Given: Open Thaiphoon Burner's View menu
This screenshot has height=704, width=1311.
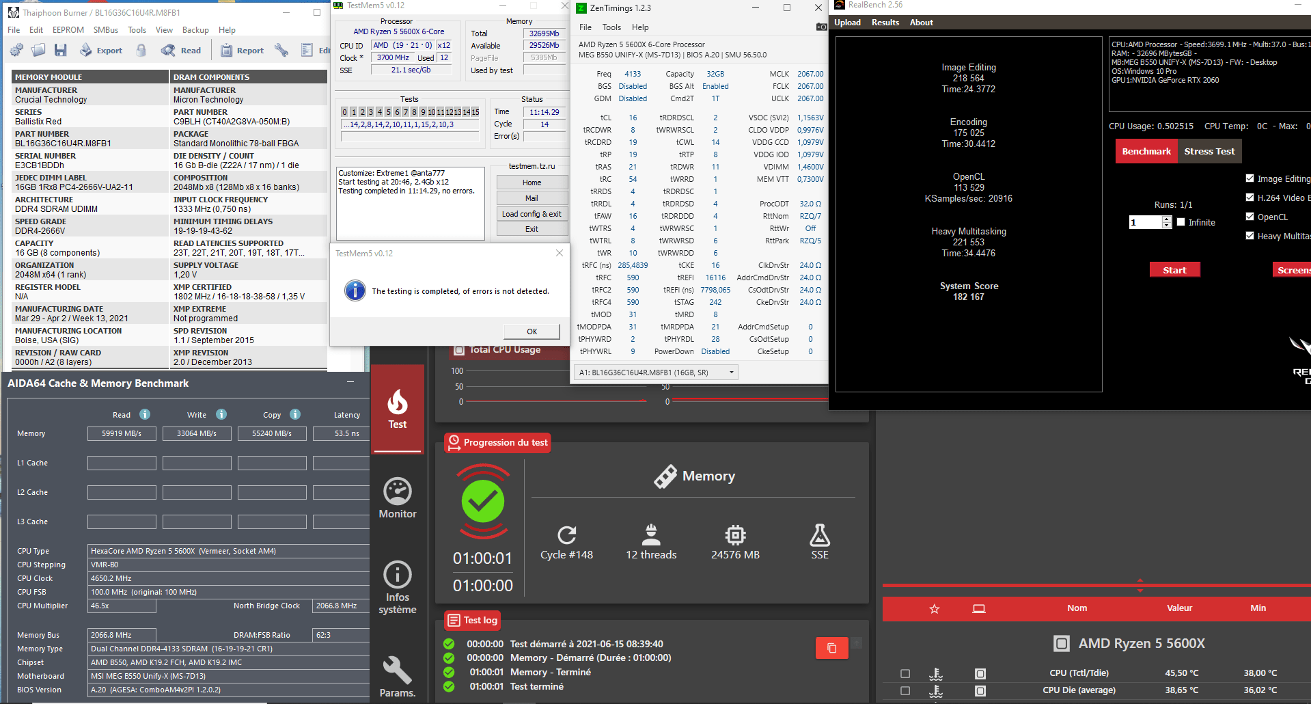Looking at the screenshot, I should (x=164, y=30).
